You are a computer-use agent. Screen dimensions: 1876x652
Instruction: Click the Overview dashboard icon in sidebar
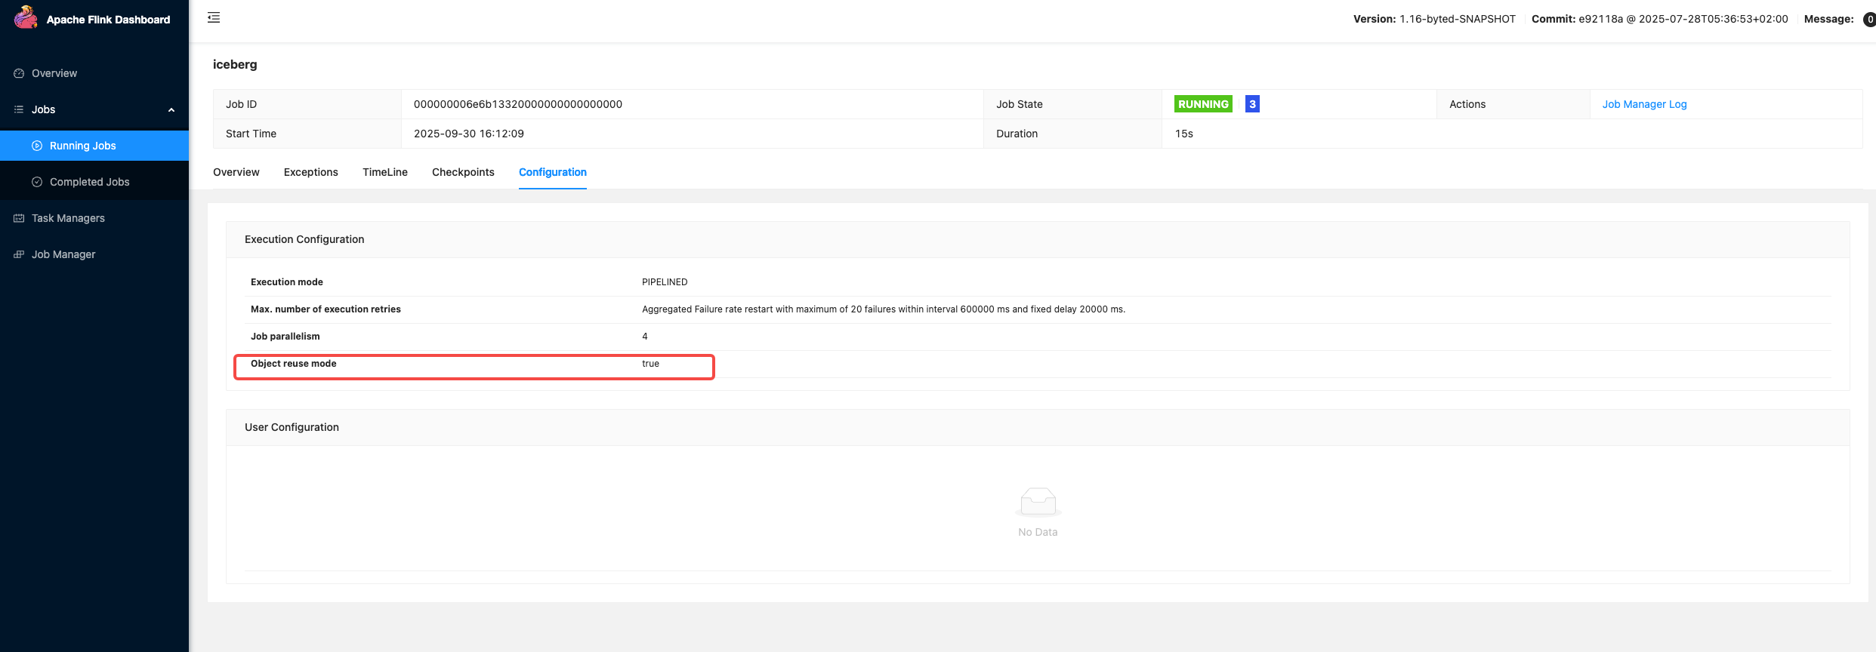click(19, 73)
